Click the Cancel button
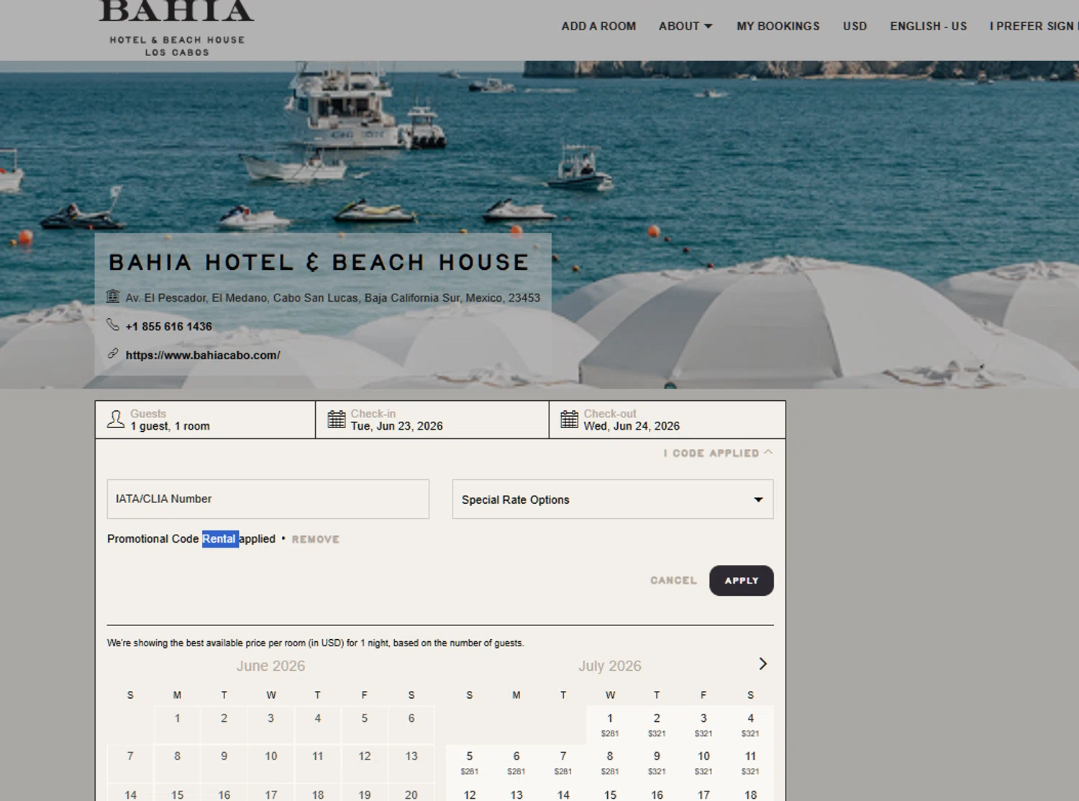Screen dimensions: 1079x801 pos(674,581)
